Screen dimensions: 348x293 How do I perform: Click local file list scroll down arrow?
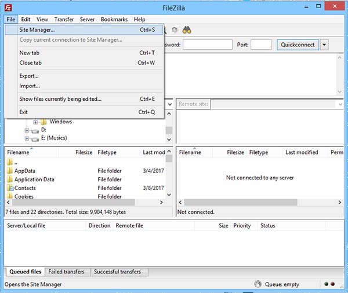click(169, 195)
